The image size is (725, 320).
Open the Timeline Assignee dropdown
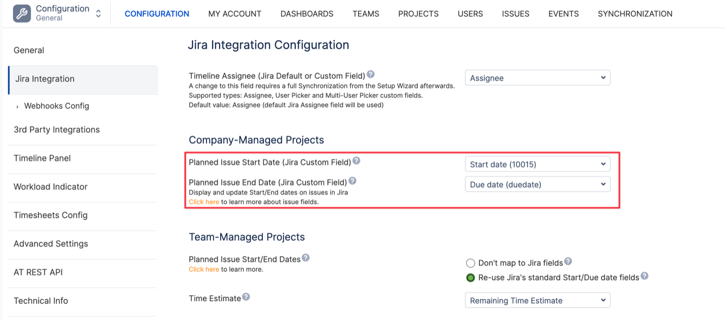coord(537,78)
